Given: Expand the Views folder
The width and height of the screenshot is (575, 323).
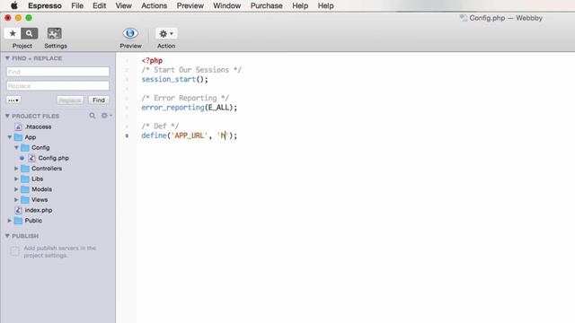Looking at the screenshot, I should pyautogui.click(x=16, y=199).
